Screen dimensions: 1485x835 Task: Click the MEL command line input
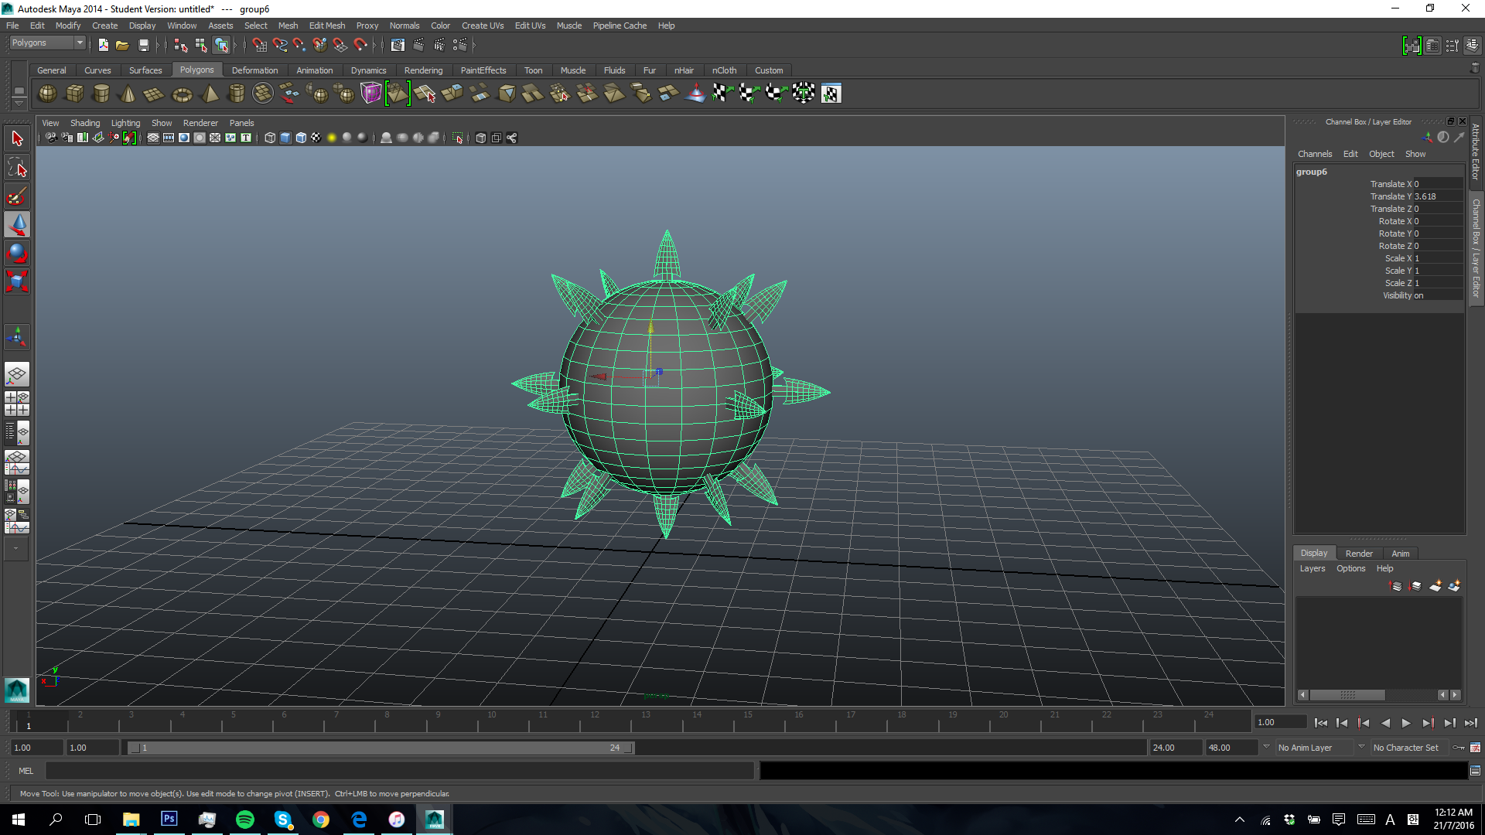(400, 771)
